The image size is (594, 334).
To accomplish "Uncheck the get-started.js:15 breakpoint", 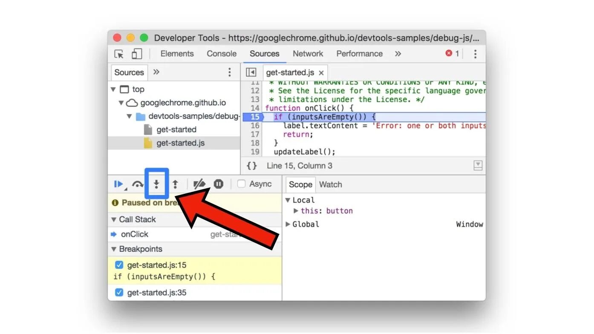I will click(x=119, y=265).
